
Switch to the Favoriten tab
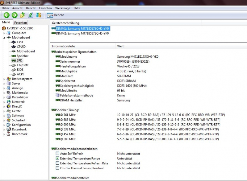pyautogui.click(x=20, y=23)
